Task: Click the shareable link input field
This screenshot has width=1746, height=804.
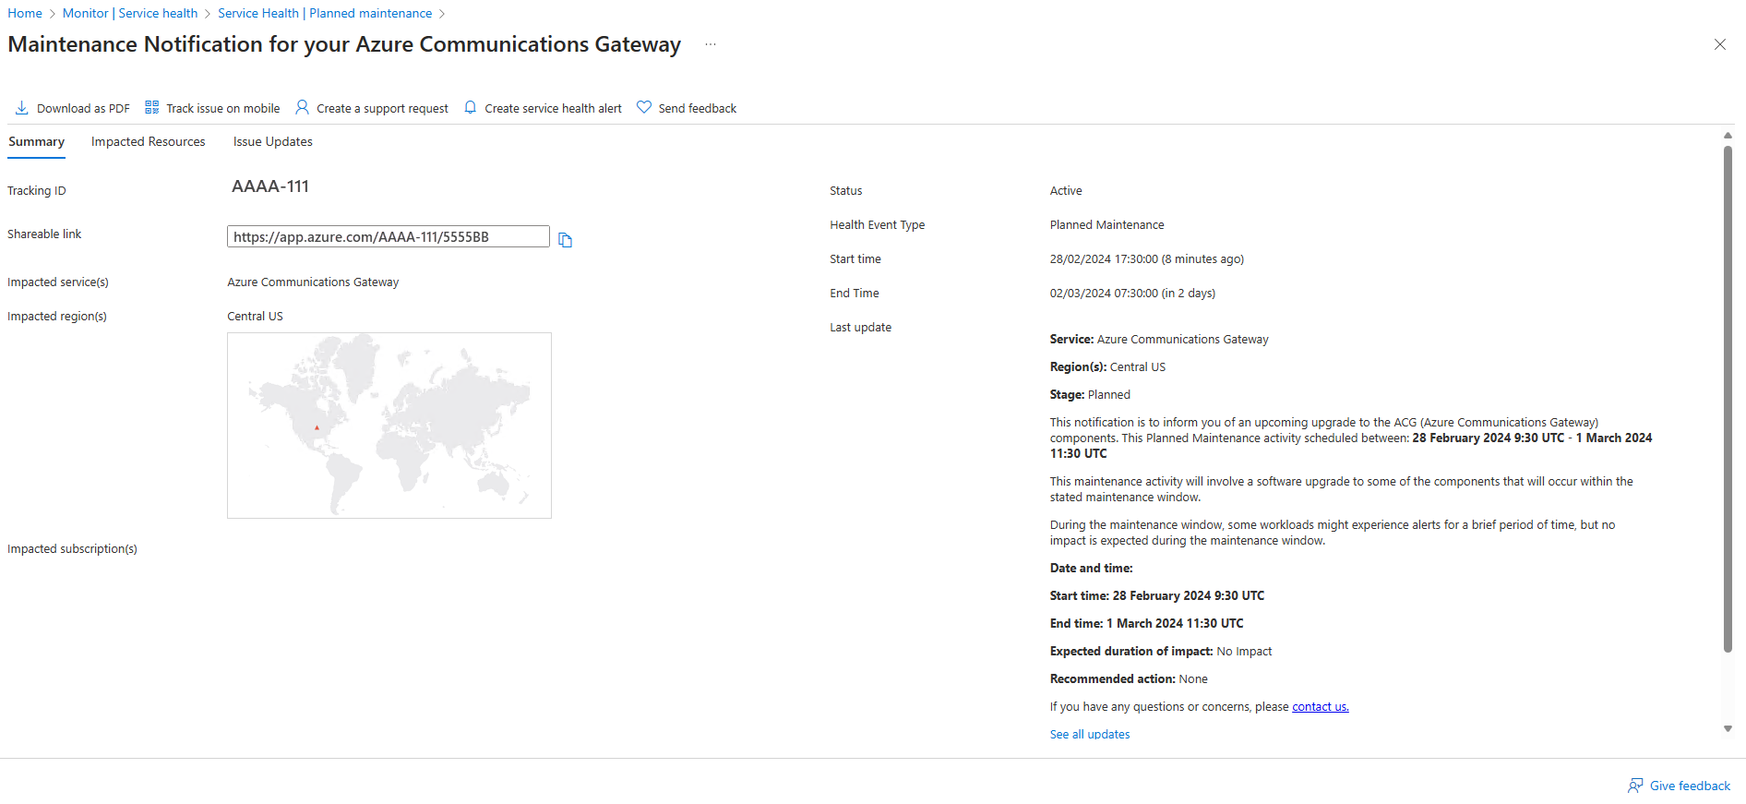Action: pyautogui.click(x=389, y=237)
